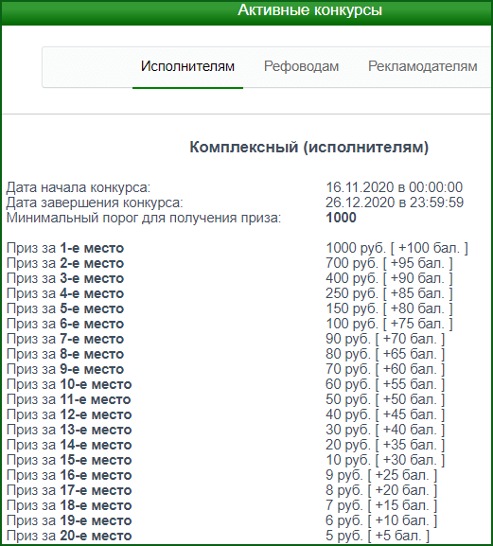The image size is (493, 546).
Task: Select prize 6 руб. [ +10 бал. ]
Action: pyautogui.click(x=381, y=521)
